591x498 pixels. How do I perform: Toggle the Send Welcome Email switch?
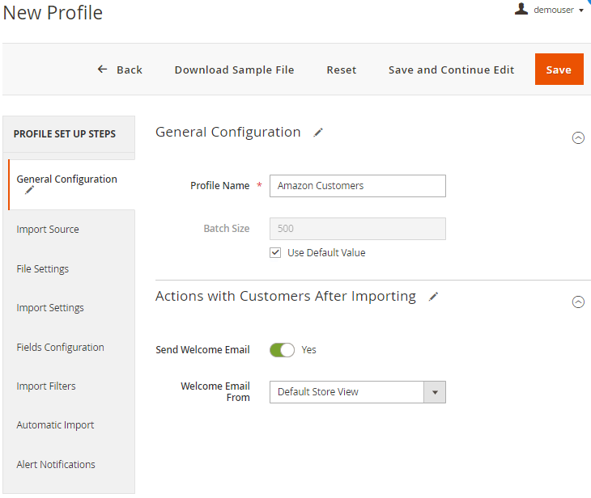tap(282, 350)
